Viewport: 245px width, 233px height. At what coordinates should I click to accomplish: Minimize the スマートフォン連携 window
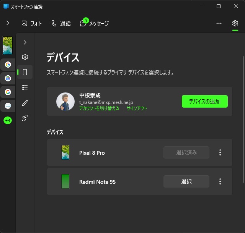tap(201, 6)
